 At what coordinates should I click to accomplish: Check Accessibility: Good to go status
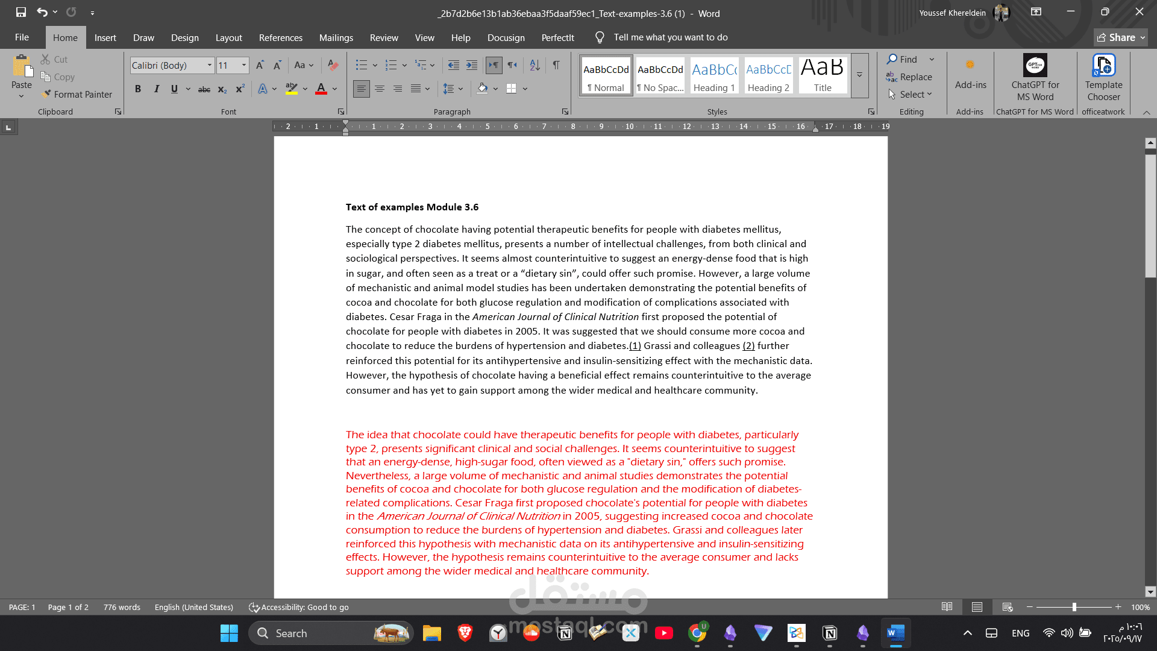pyautogui.click(x=299, y=607)
